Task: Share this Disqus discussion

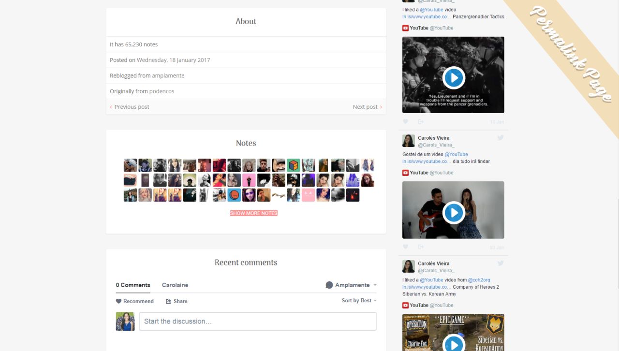Action: pos(177,301)
